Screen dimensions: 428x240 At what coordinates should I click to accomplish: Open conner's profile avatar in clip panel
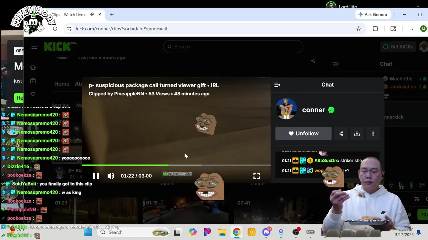pos(286,109)
